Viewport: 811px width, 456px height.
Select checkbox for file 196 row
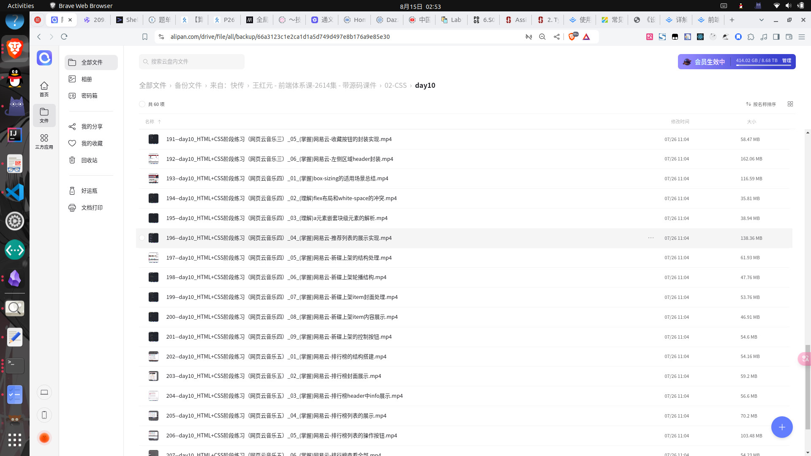click(x=142, y=238)
